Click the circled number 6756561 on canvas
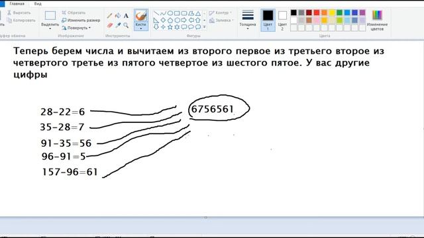 coord(212,109)
